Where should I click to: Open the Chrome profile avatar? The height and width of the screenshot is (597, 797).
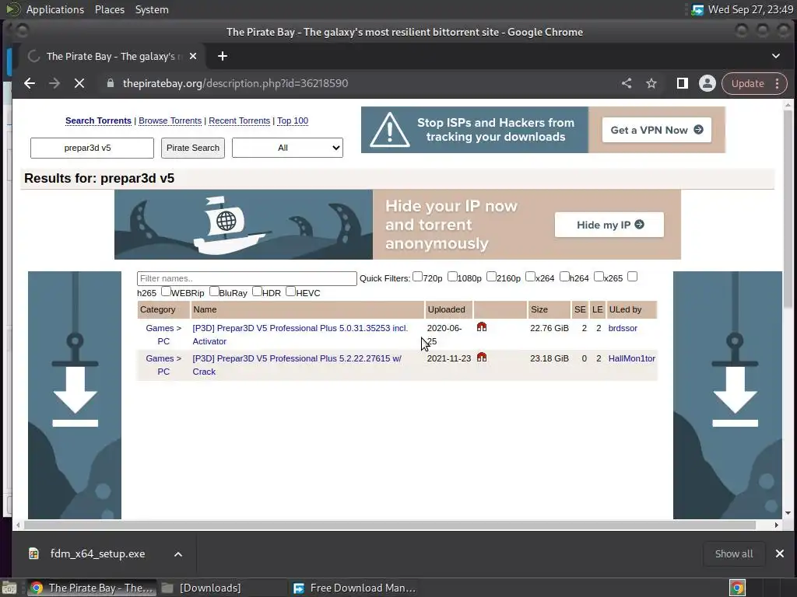click(x=707, y=83)
